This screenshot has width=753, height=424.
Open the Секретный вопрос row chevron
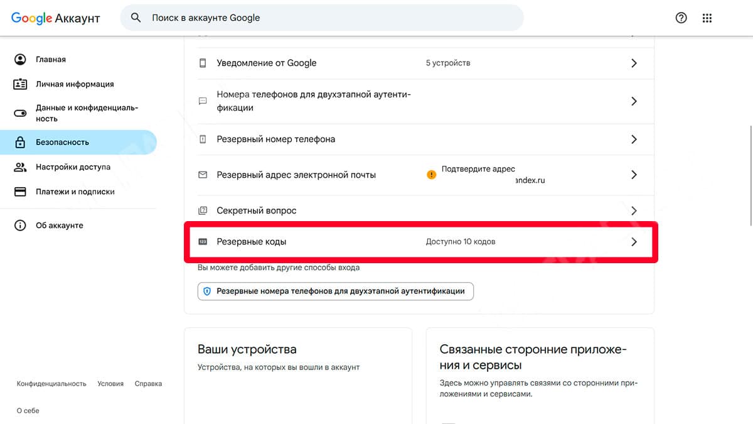click(634, 210)
